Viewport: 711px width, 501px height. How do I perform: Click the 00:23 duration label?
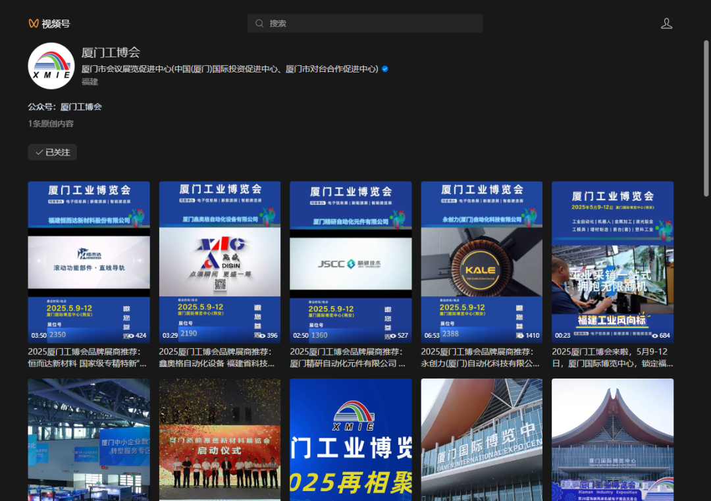coord(563,336)
